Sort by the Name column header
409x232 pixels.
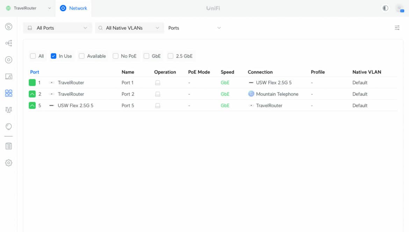click(128, 72)
